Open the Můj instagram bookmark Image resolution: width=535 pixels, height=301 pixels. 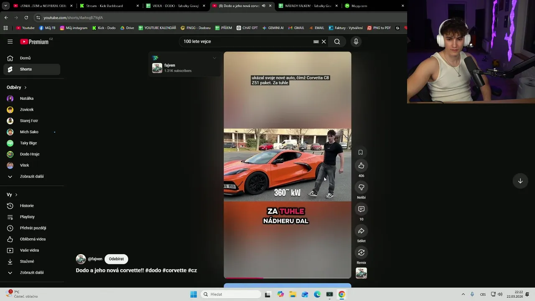pos(74,28)
